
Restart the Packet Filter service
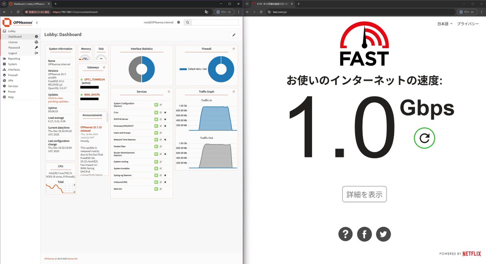[161, 147]
